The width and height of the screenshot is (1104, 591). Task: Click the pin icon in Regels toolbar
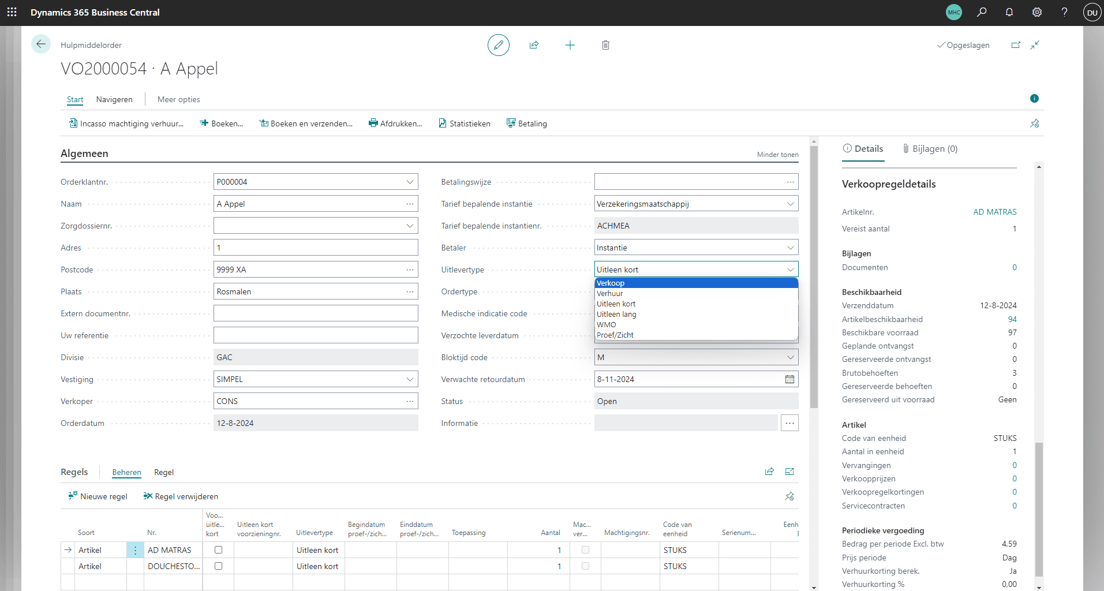789,496
